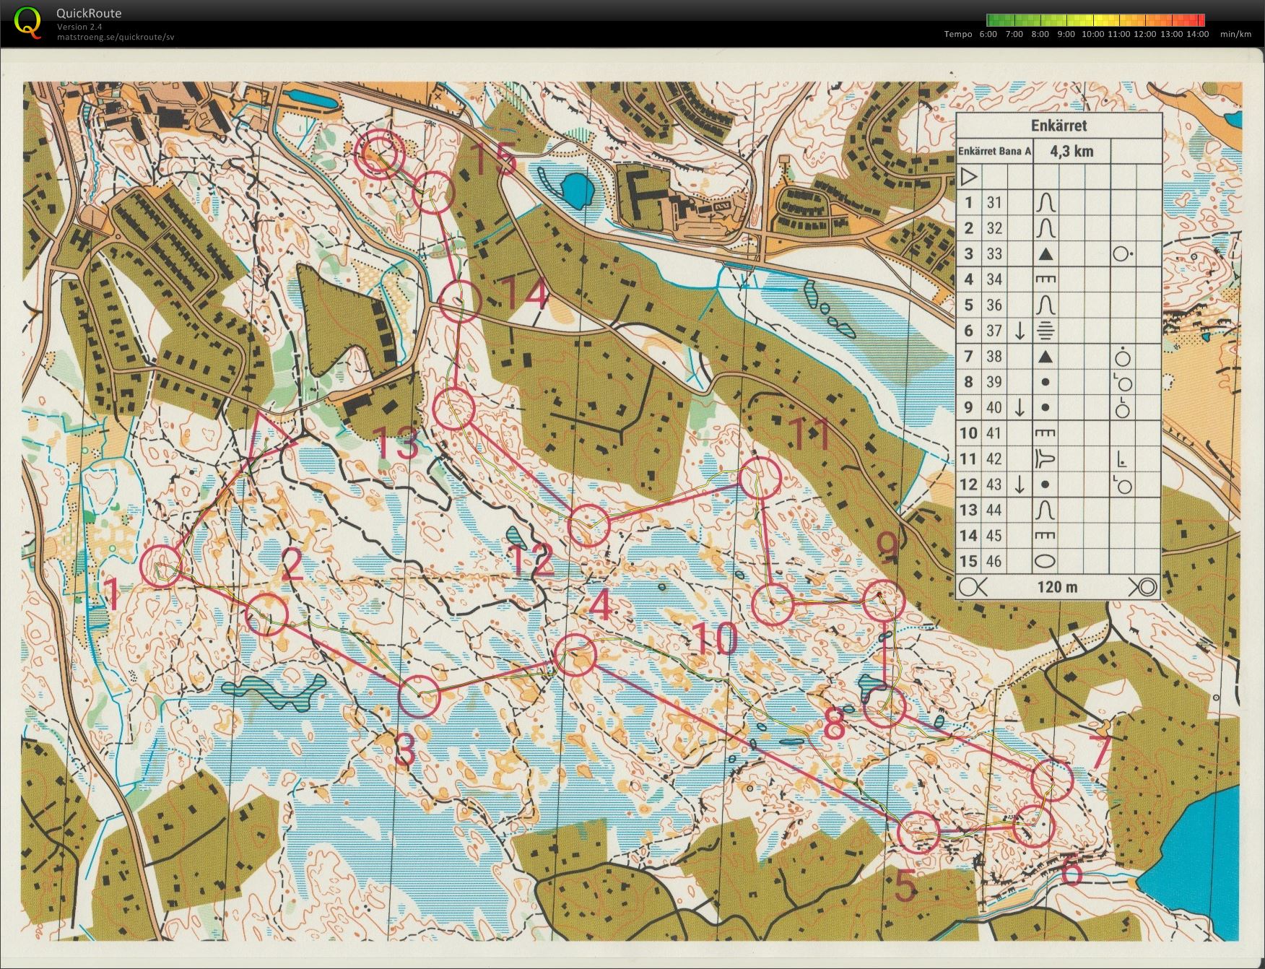Select control circle 4 on the map
The image size is (1265, 969).
point(575,655)
